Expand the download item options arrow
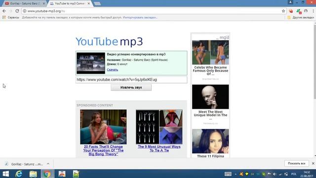 coord(48,164)
